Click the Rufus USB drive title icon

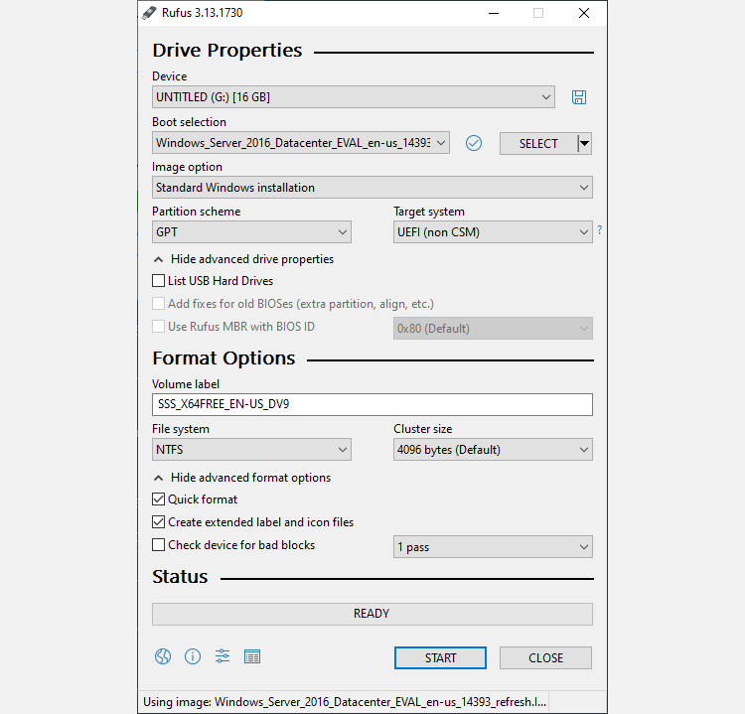click(149, 13)
